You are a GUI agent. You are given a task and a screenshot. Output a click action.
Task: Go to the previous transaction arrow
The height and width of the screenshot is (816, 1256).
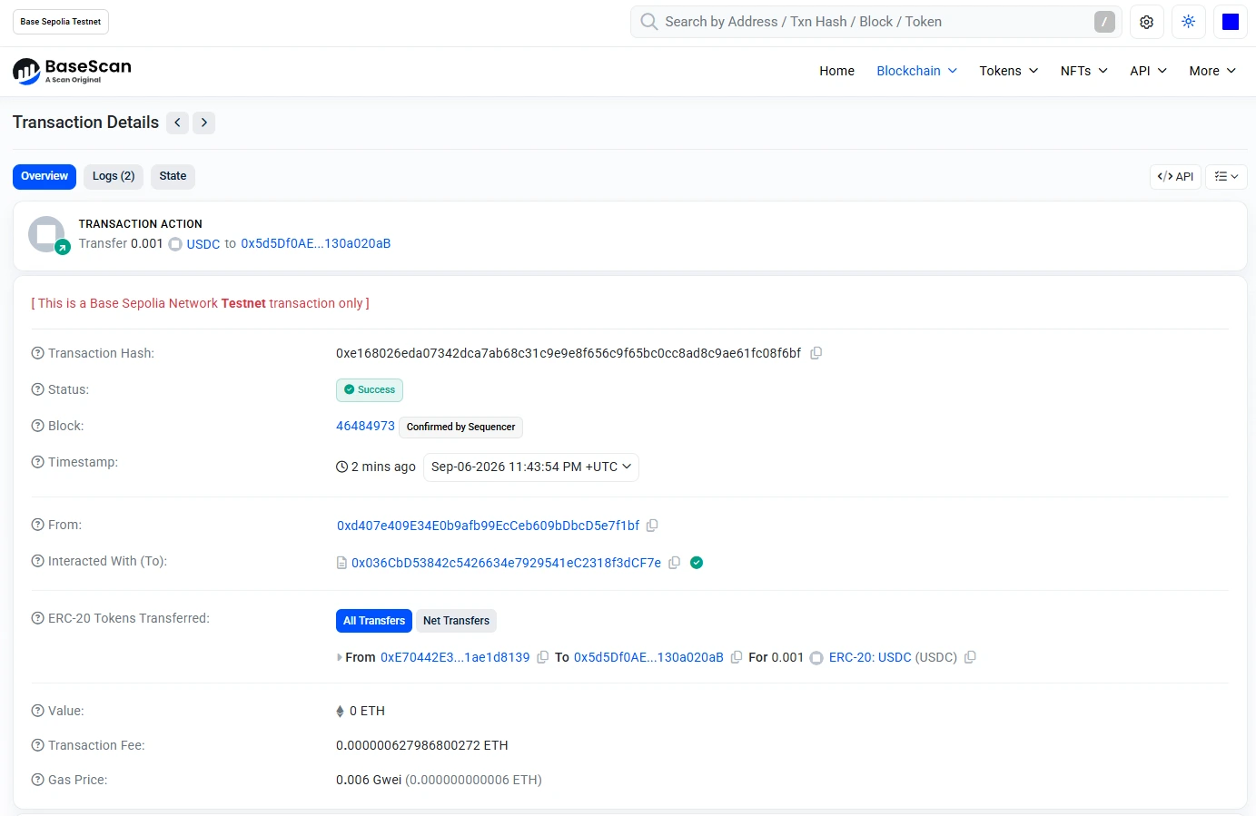coord(177,123)
